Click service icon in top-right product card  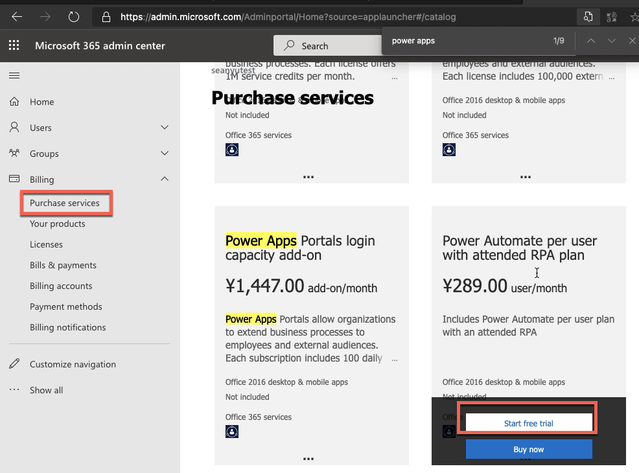(449, 150)
